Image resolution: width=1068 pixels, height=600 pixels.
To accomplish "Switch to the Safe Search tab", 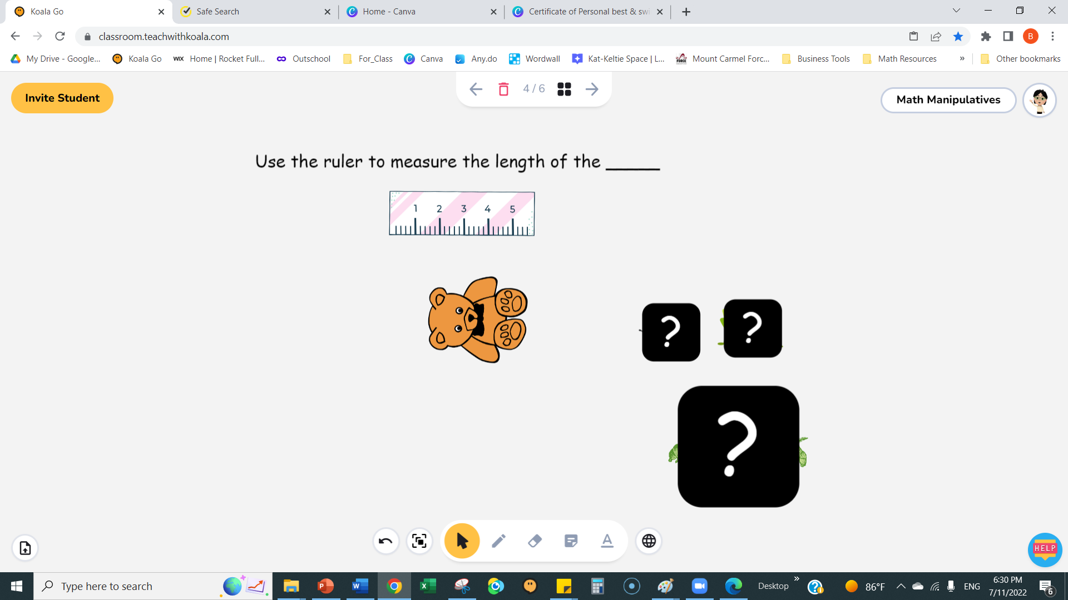I will tap(250, 11).
